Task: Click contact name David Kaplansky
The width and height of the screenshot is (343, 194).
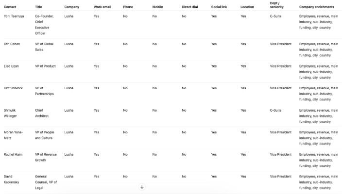Action: coord(12,179)
